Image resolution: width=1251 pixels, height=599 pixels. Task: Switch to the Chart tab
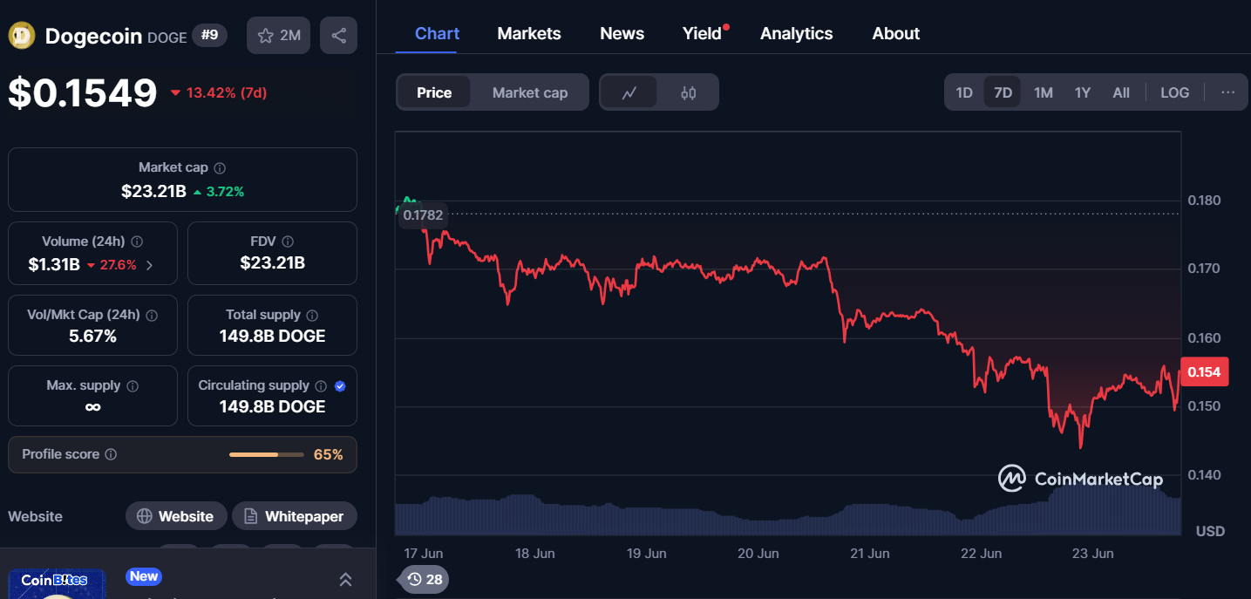(x=438, y=33)
